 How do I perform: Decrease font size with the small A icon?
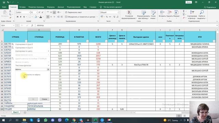[x=42, y=12]
